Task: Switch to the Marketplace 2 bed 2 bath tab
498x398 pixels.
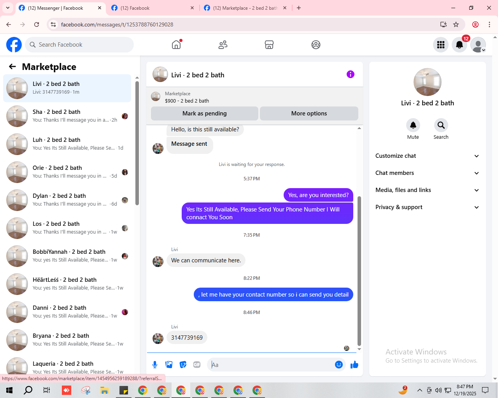Action: (x=245, y=8)
